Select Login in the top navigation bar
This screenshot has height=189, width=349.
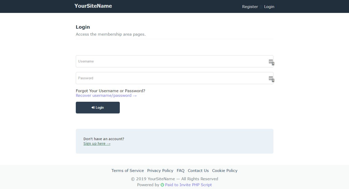[x=269, y=7]
